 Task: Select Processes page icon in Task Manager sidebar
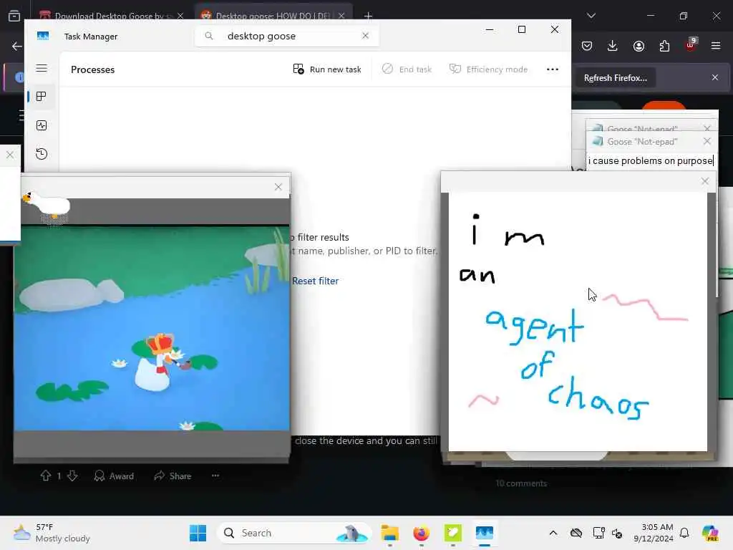click(42, 97)
